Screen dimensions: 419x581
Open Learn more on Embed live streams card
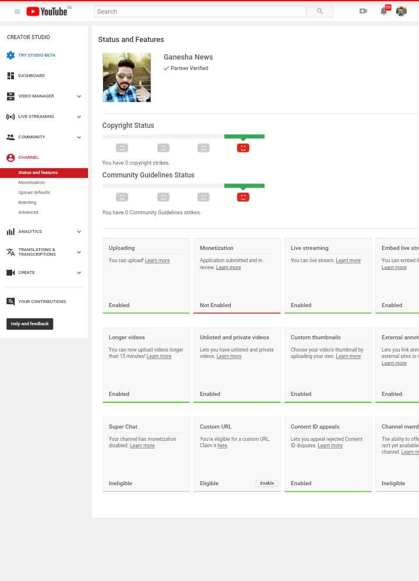[394, 267]
